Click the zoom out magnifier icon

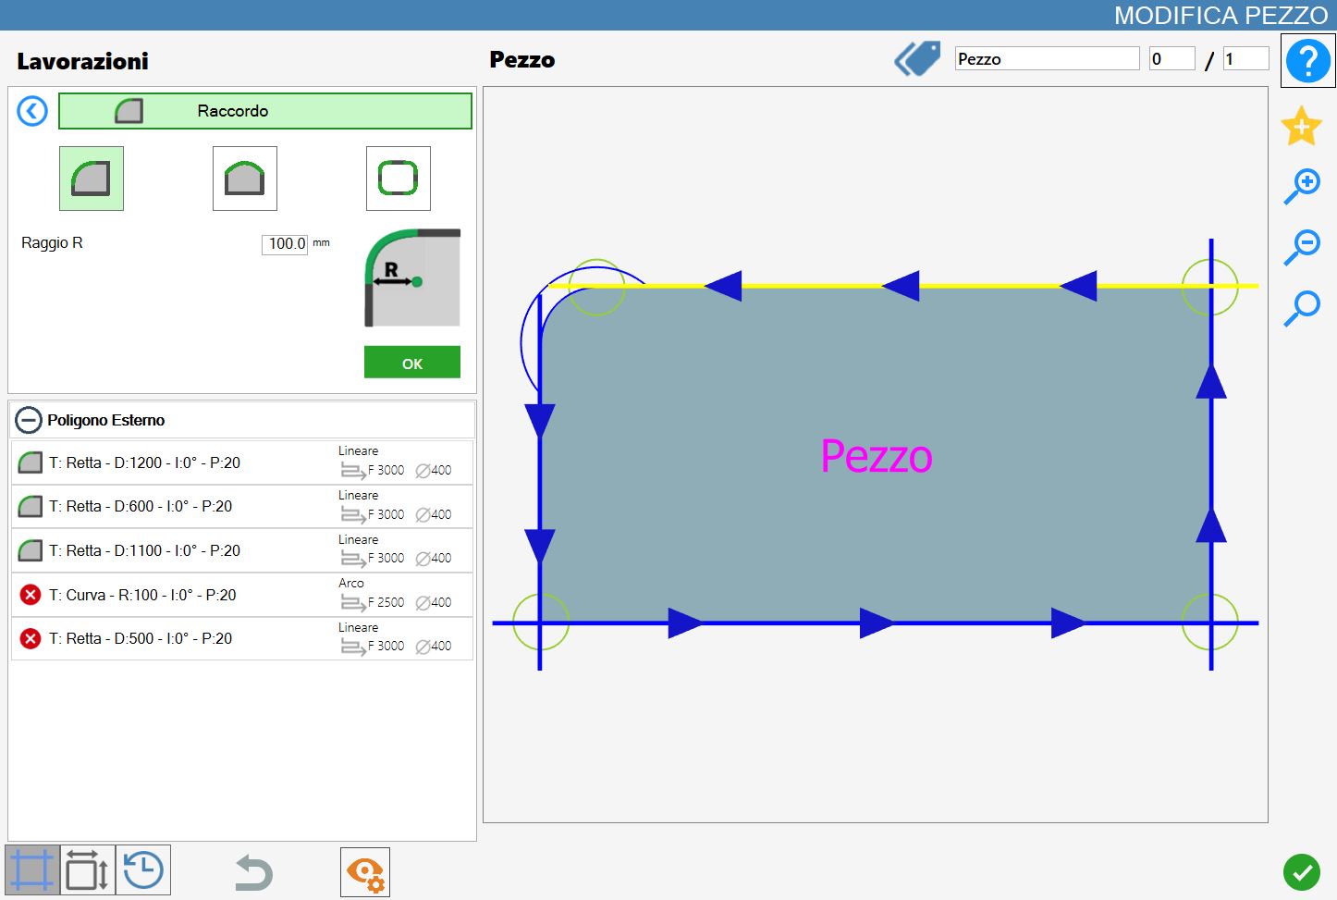point(1302,246)
